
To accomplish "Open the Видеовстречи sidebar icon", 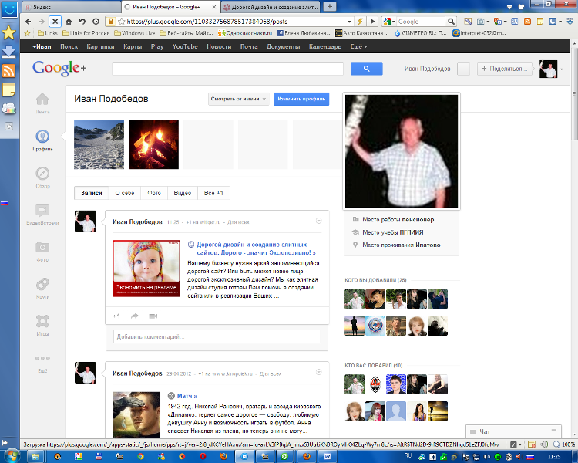I will (42, 210).
